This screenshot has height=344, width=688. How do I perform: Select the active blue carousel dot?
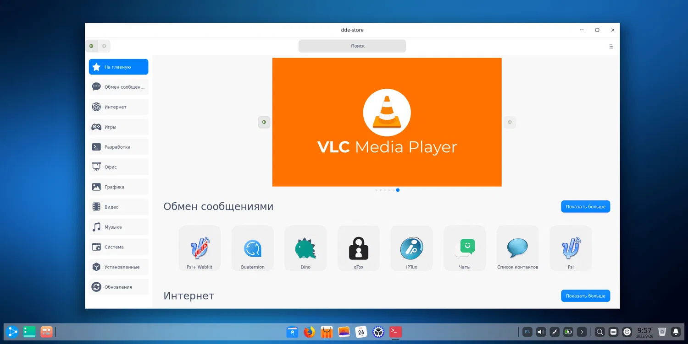(398, 190)
